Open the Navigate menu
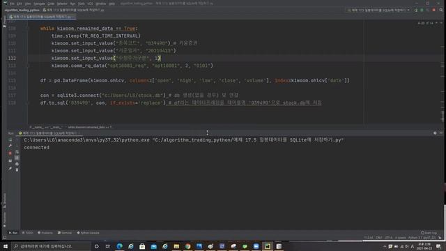Viewport: 446px width, 251px height. (x=39, y=3)
